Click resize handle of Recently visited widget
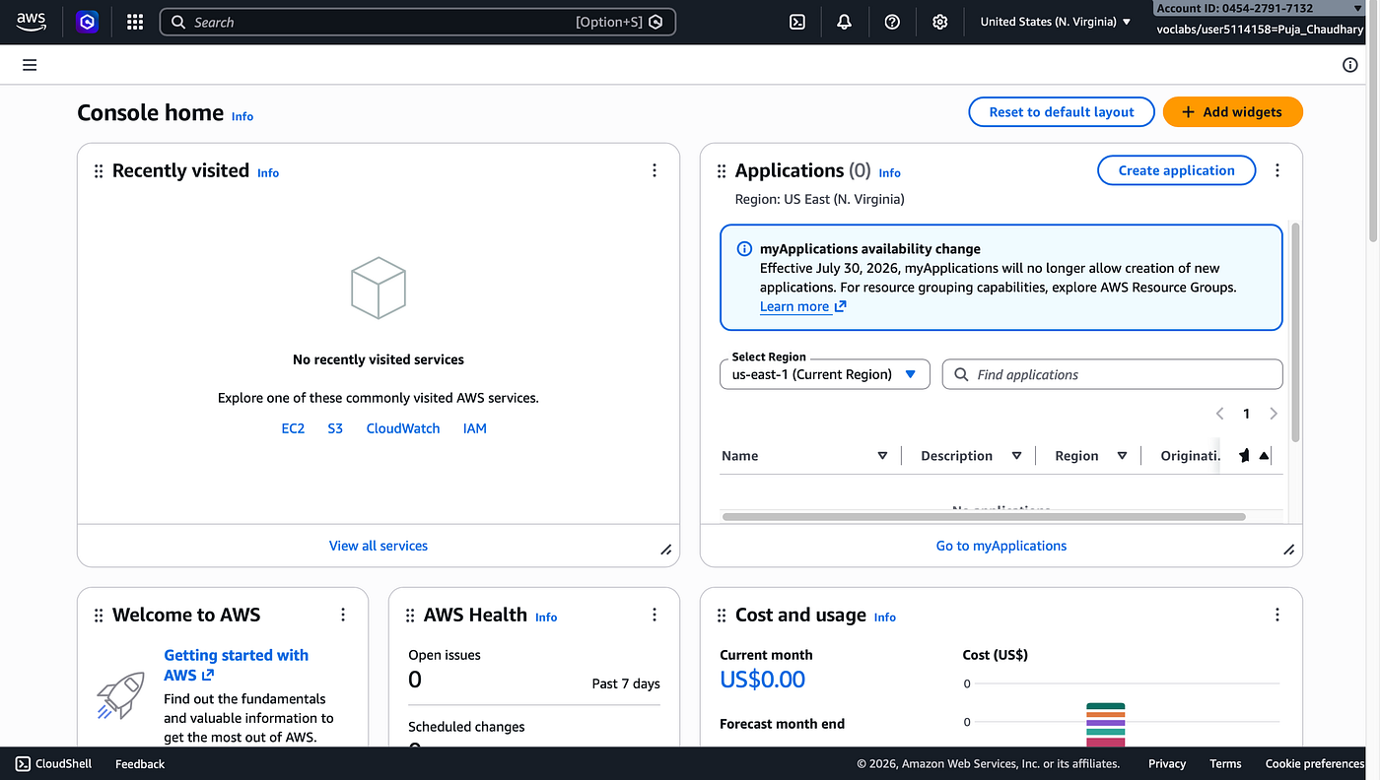This screenshot has height=780, width=1380. tap(666, 550)
